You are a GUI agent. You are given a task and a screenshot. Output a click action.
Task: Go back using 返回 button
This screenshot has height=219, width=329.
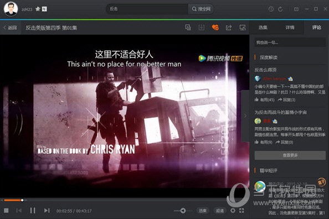click(10, 28)
